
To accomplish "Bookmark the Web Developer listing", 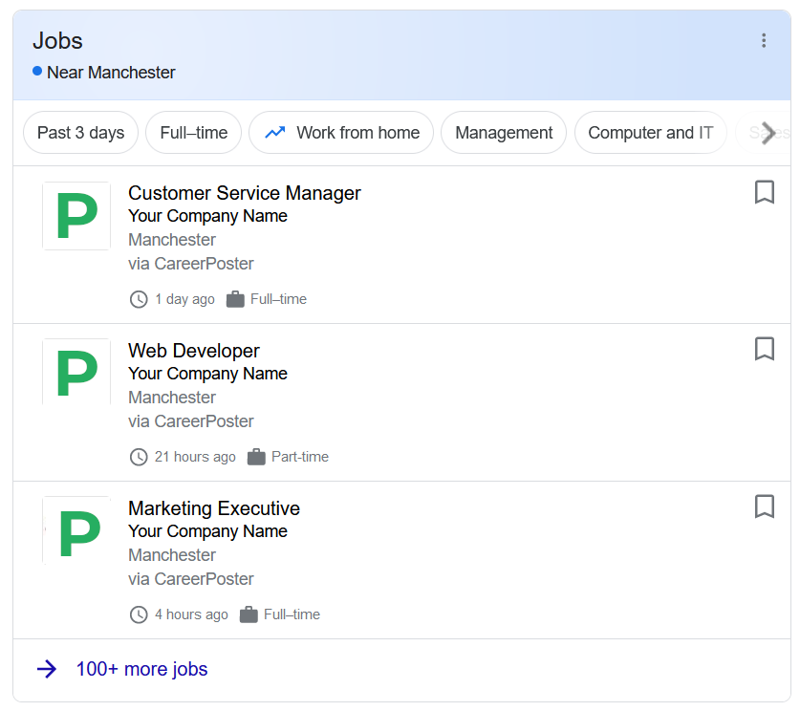I will click(x=764, y=350).
